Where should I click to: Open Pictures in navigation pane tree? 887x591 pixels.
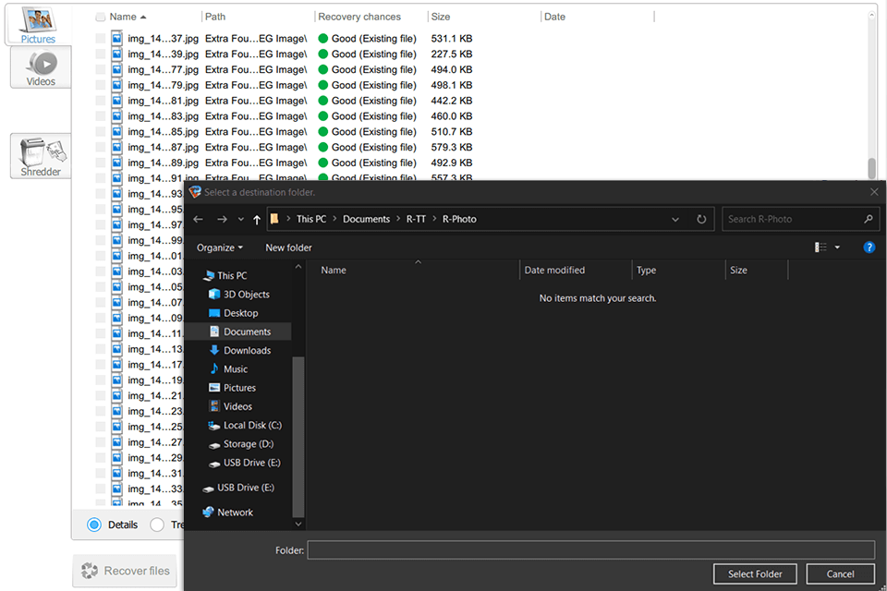point(239,388)
